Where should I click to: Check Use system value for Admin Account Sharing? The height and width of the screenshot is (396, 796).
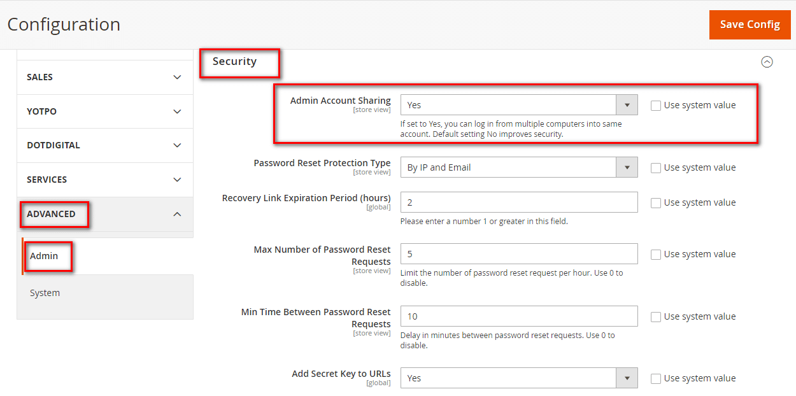pos(656,104)
